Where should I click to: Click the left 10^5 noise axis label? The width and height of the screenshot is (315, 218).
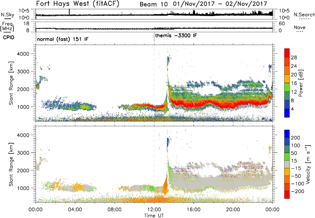[x=24, y=11]
